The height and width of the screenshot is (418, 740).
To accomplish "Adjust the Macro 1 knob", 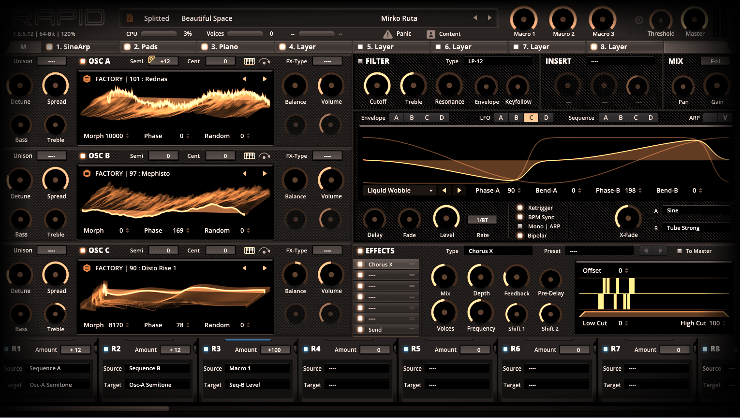I will [x=524, y=19].
